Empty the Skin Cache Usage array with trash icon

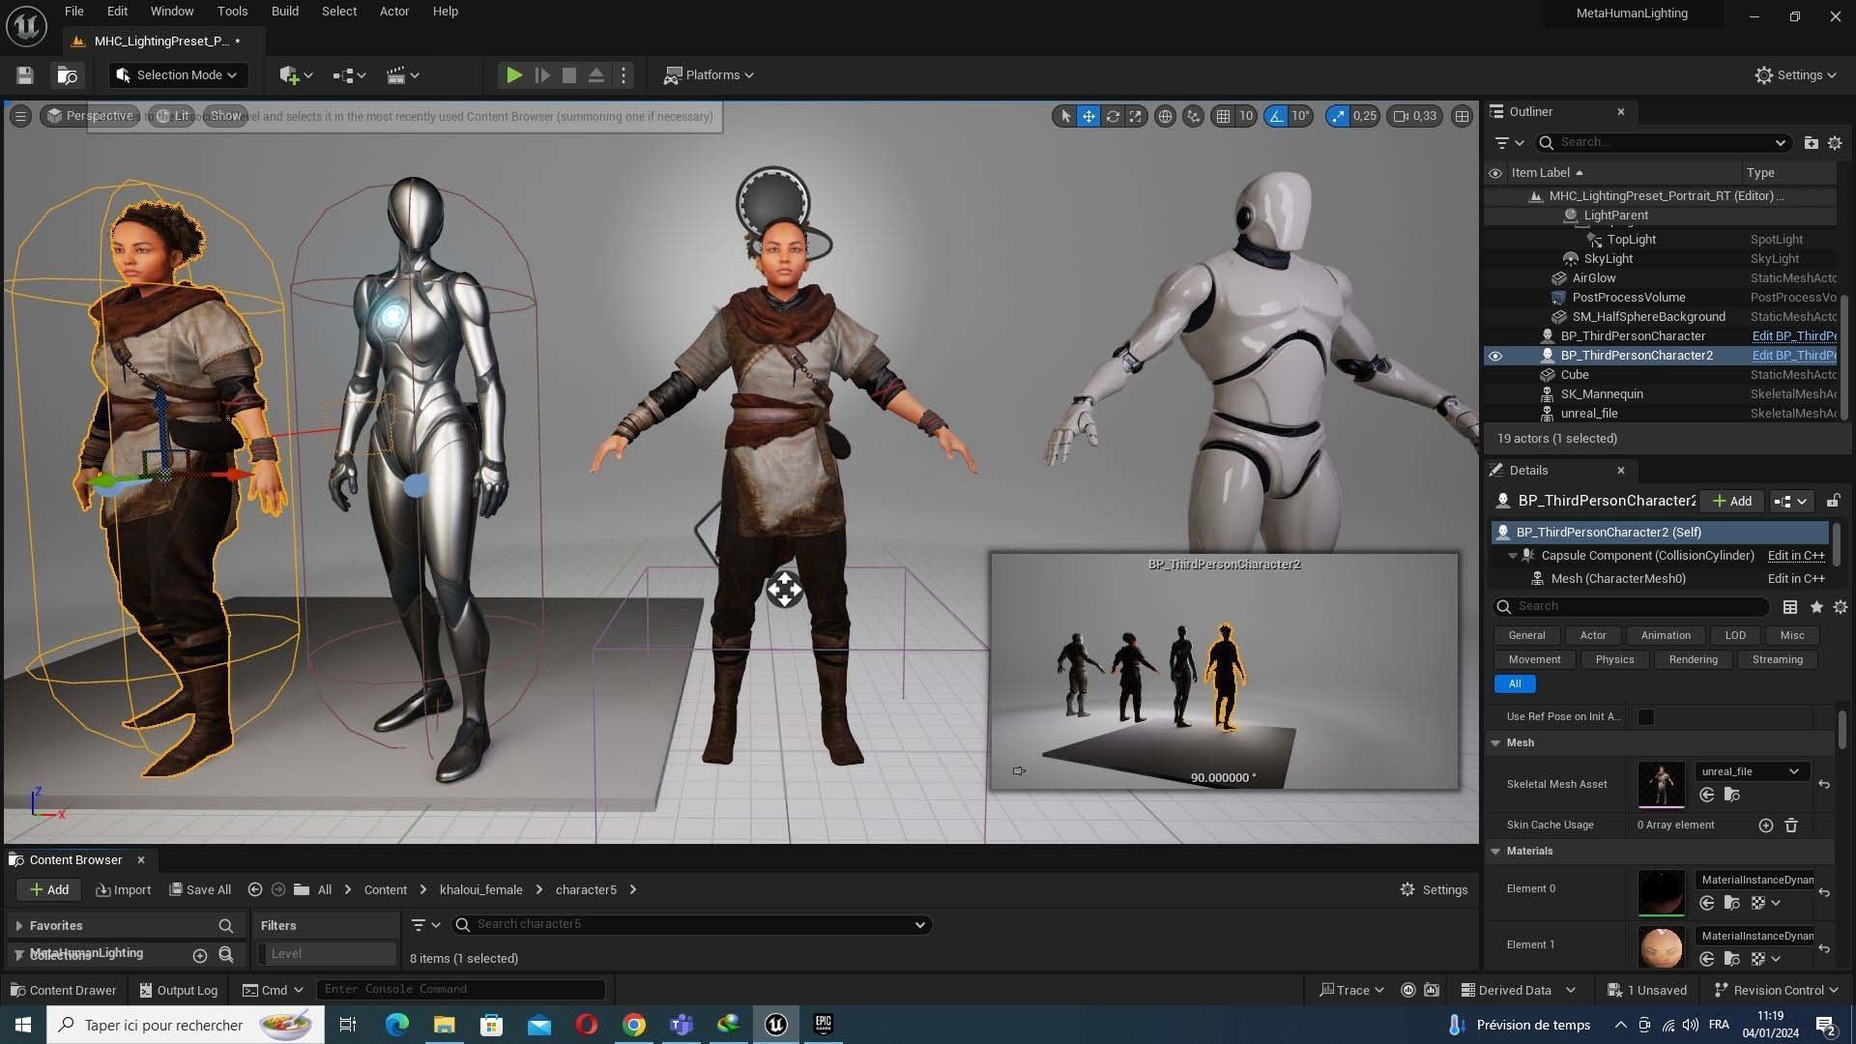tap(1790, 826)
